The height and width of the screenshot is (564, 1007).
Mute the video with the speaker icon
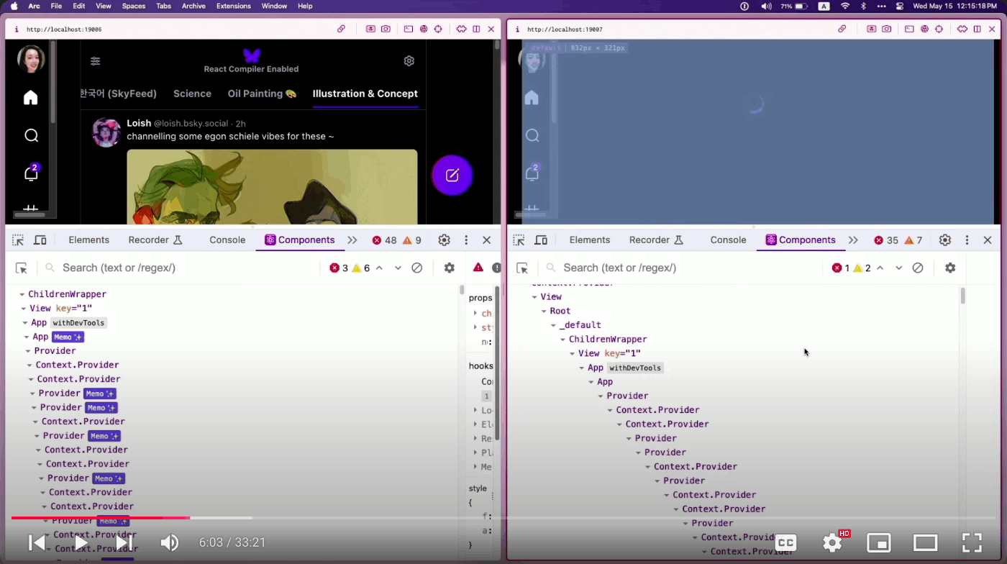(169, 542)
